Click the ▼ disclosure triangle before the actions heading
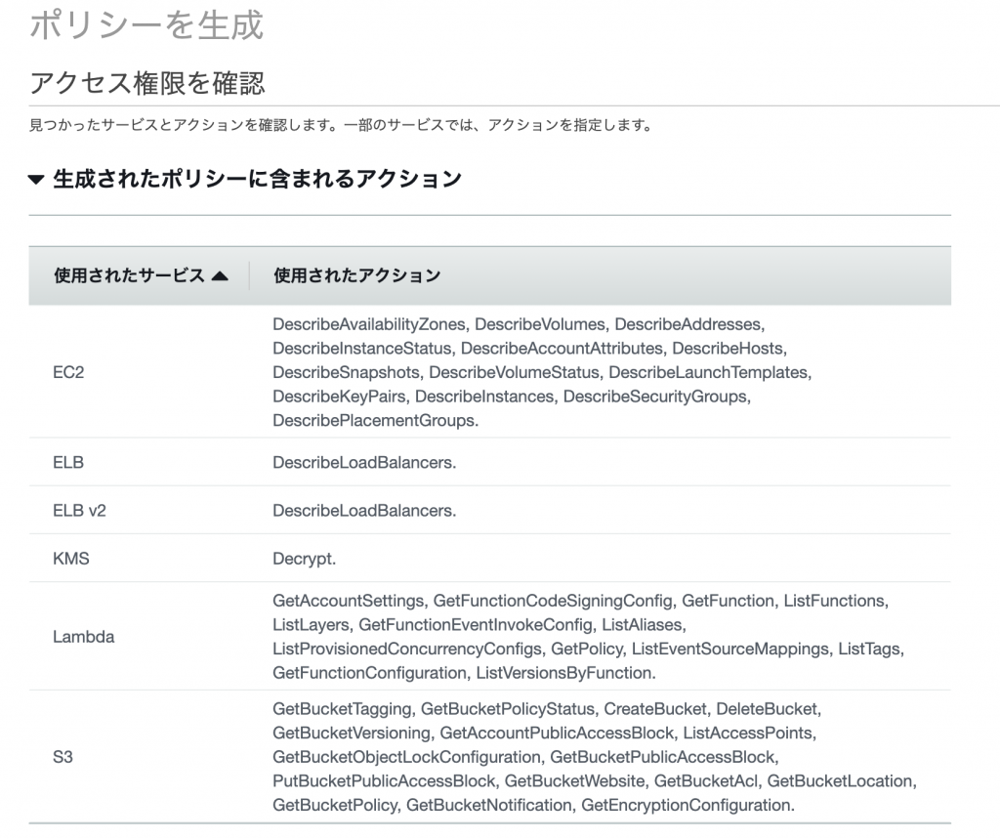Viewport: 1000px width, 839px height. pos(37,179)
